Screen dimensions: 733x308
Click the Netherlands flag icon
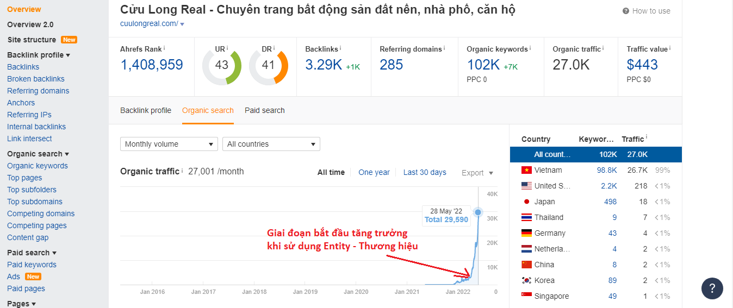[x=526, y=249]
